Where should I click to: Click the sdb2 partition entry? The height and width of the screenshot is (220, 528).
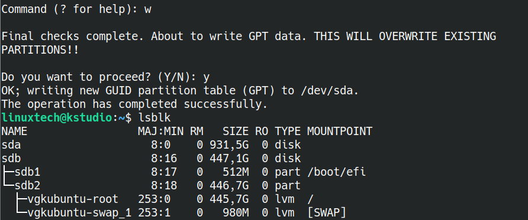(x=27, y=185)
